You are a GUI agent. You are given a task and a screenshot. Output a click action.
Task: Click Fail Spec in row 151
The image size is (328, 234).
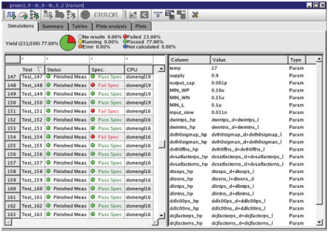pos(109,111)
